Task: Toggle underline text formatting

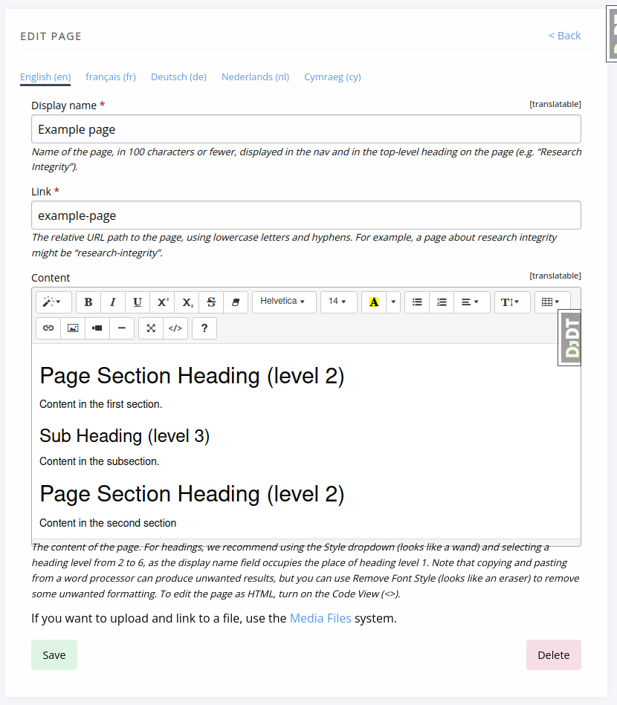Action: click(x=138, y=302)
